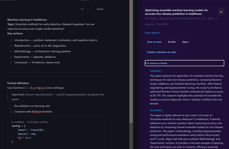Click the RELEVANCE heading in relevance details
The width and height of the screenshot is (229, 149).
[x=156, y=110]
